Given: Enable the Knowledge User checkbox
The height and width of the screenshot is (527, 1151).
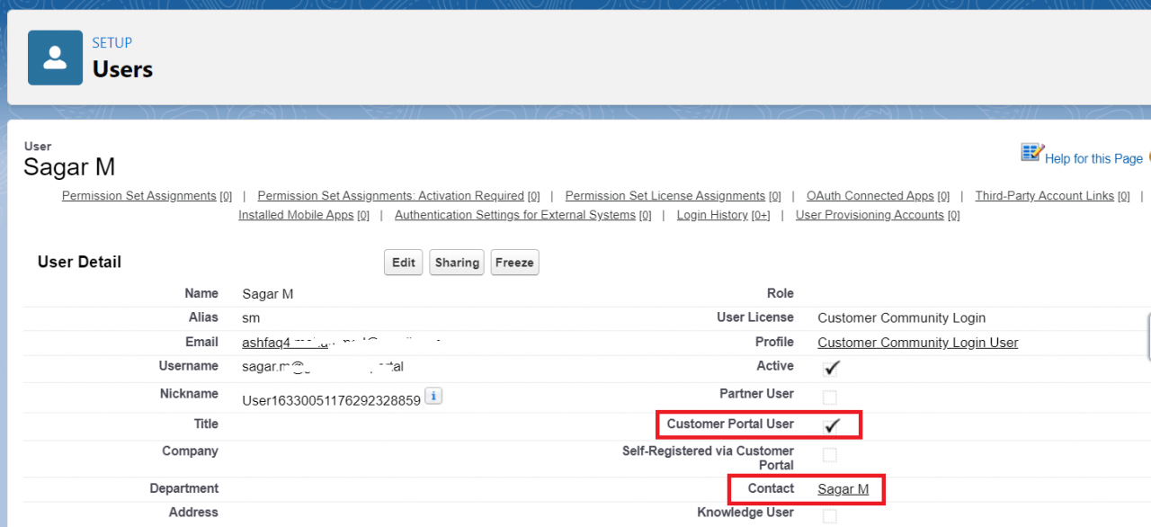Looking at the screenshot, I should (x=829, y=513).
